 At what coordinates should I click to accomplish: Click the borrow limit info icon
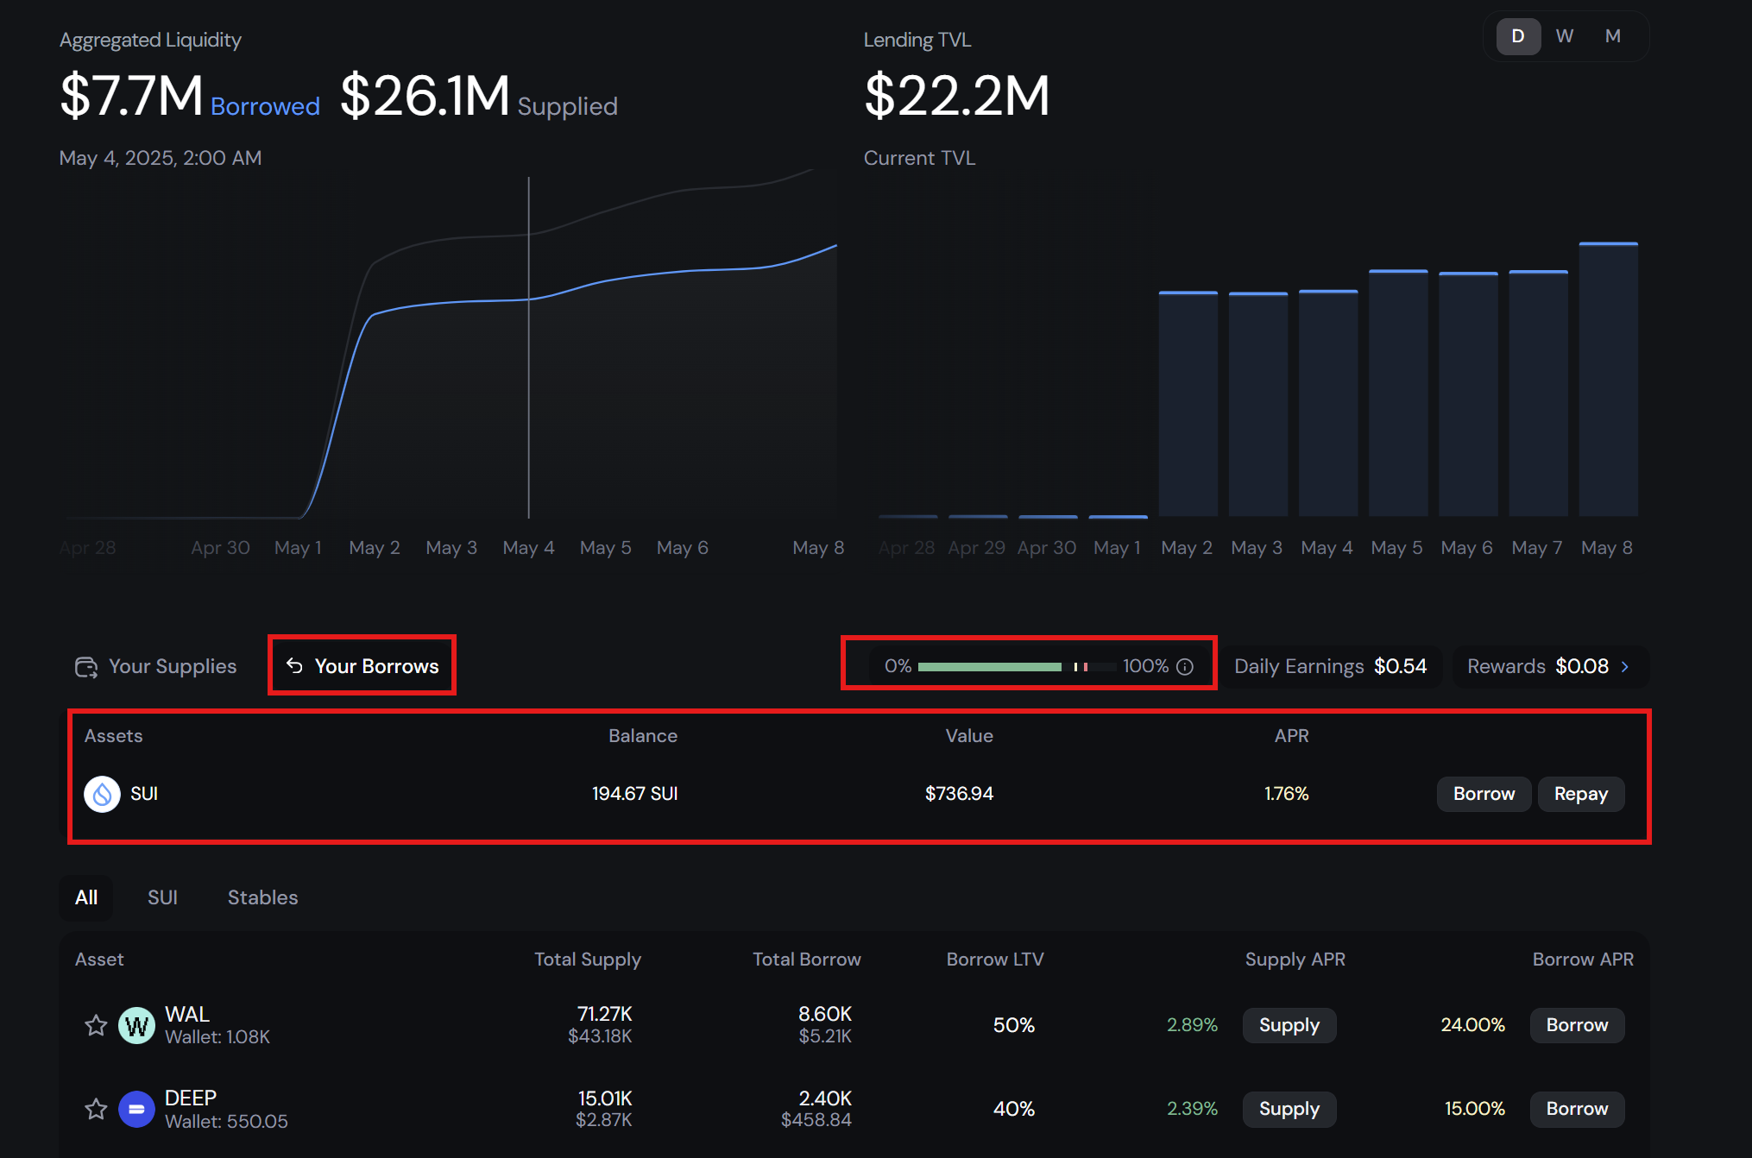click(1186, 666)
